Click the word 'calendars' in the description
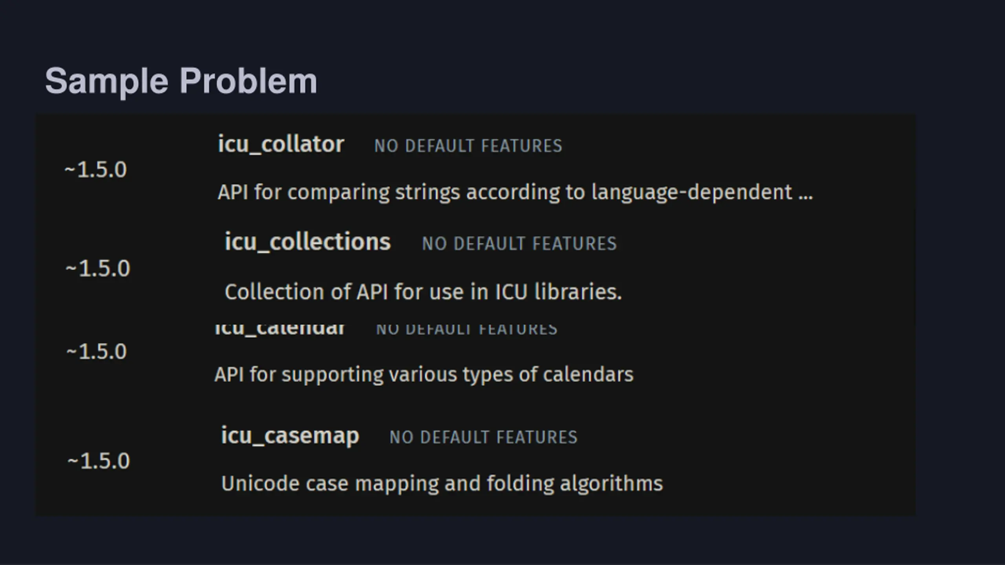Screen dimensions: 1005x565 pos(588,375)
